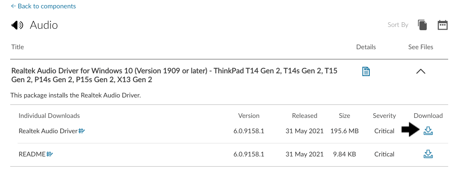The image size is (463, 175).
Task: Select the Released column header
Action: tap(304, 116)
